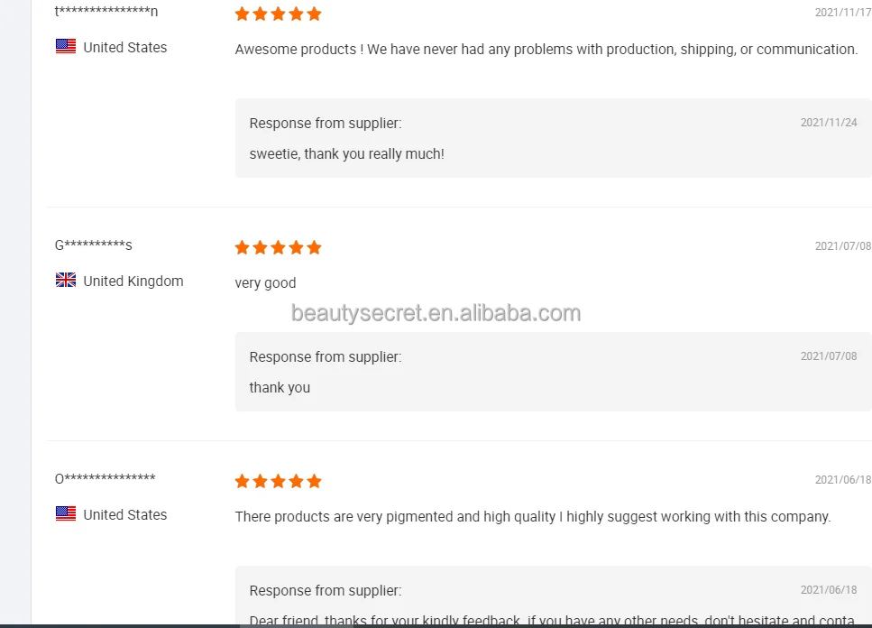The width and height of the screenshot is (872, 628).
Task: Click reviewer name G**********s
Action: [x=94, y=245]
